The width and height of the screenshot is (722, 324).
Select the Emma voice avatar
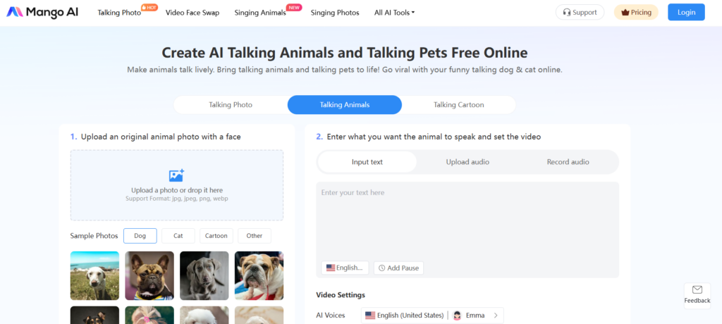point(457,316)
